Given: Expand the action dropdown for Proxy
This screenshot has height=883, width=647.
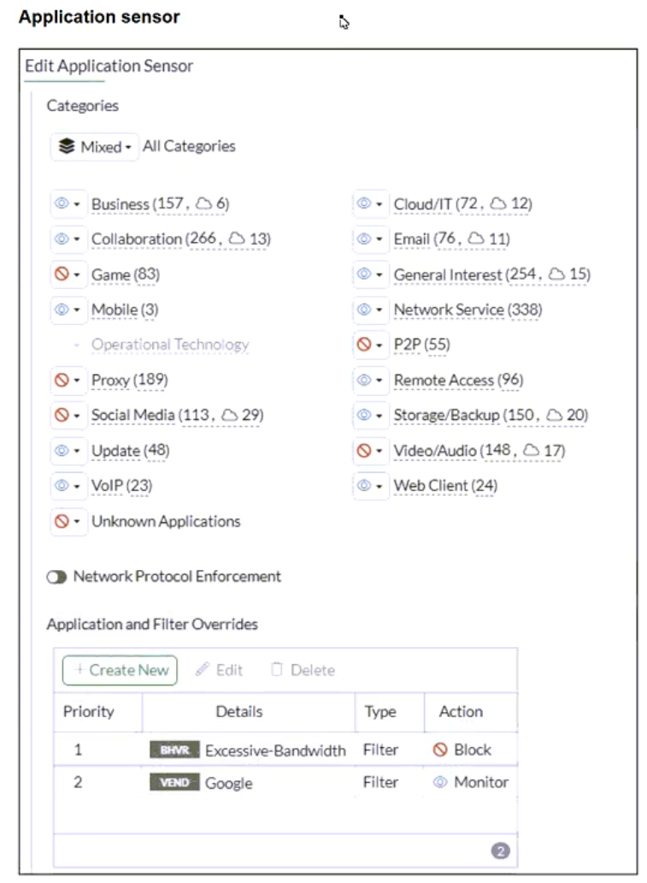Looking at the screenshot, I should tap(76, 380).
